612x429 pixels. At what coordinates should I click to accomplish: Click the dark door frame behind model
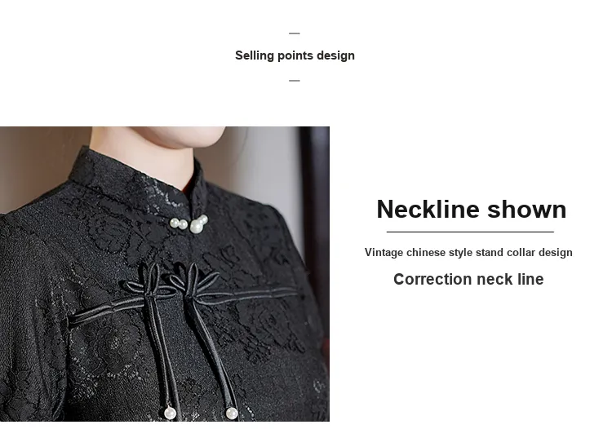coord(315,219)
